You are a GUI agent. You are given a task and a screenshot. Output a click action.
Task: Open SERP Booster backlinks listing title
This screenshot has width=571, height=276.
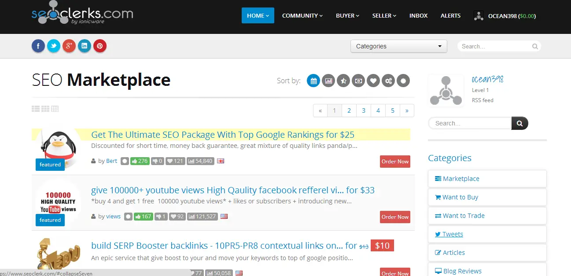[x=224, y=246]
